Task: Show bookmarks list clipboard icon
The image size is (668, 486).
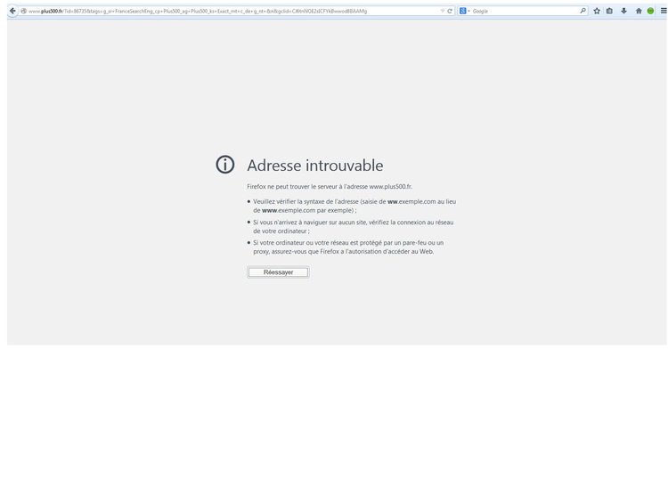Action: (x=609, y=11)
